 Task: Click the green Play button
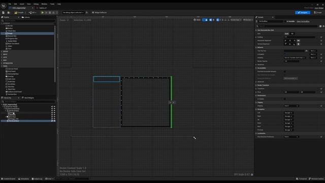click(43, 13)
